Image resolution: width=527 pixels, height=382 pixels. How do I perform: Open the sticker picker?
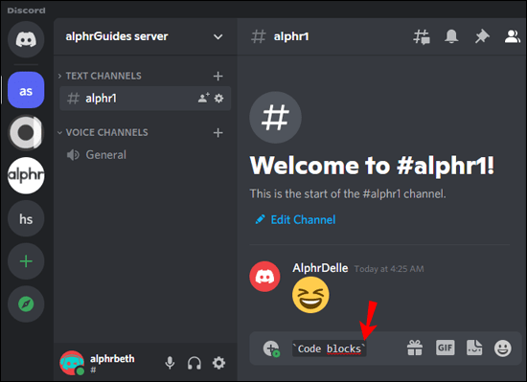pos(474,348)
